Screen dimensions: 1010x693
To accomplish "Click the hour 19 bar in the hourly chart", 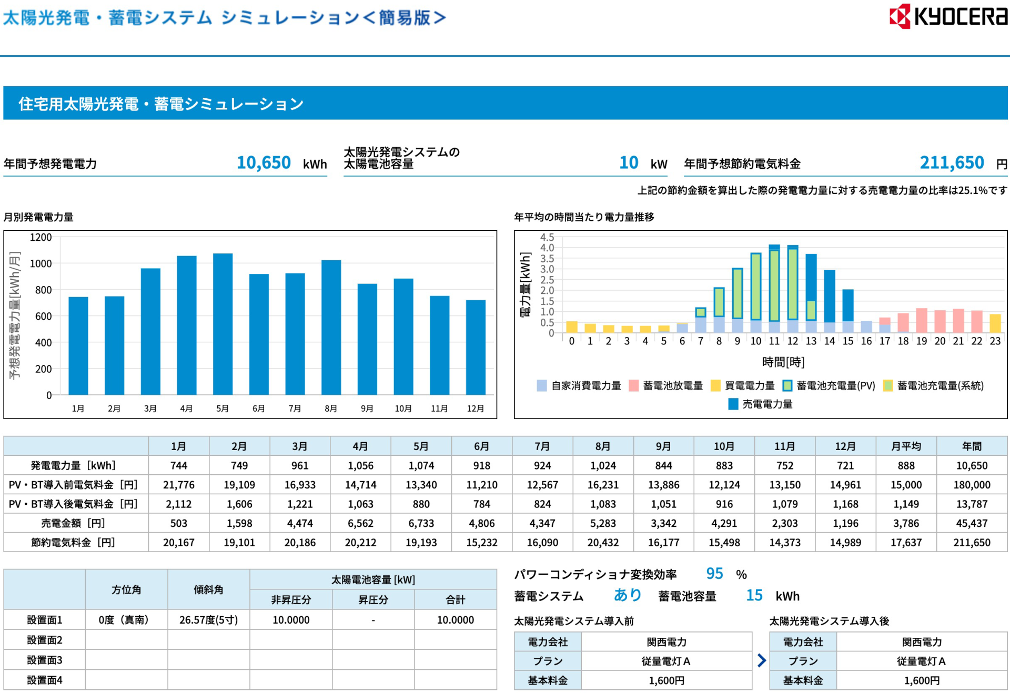I will point(922,321).
